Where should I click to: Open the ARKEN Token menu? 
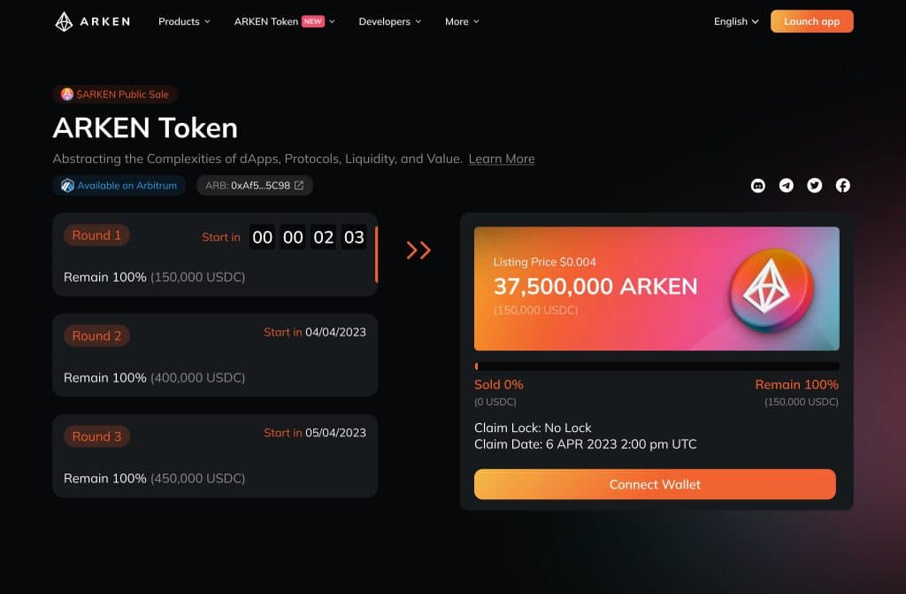[x=284, y=21]
